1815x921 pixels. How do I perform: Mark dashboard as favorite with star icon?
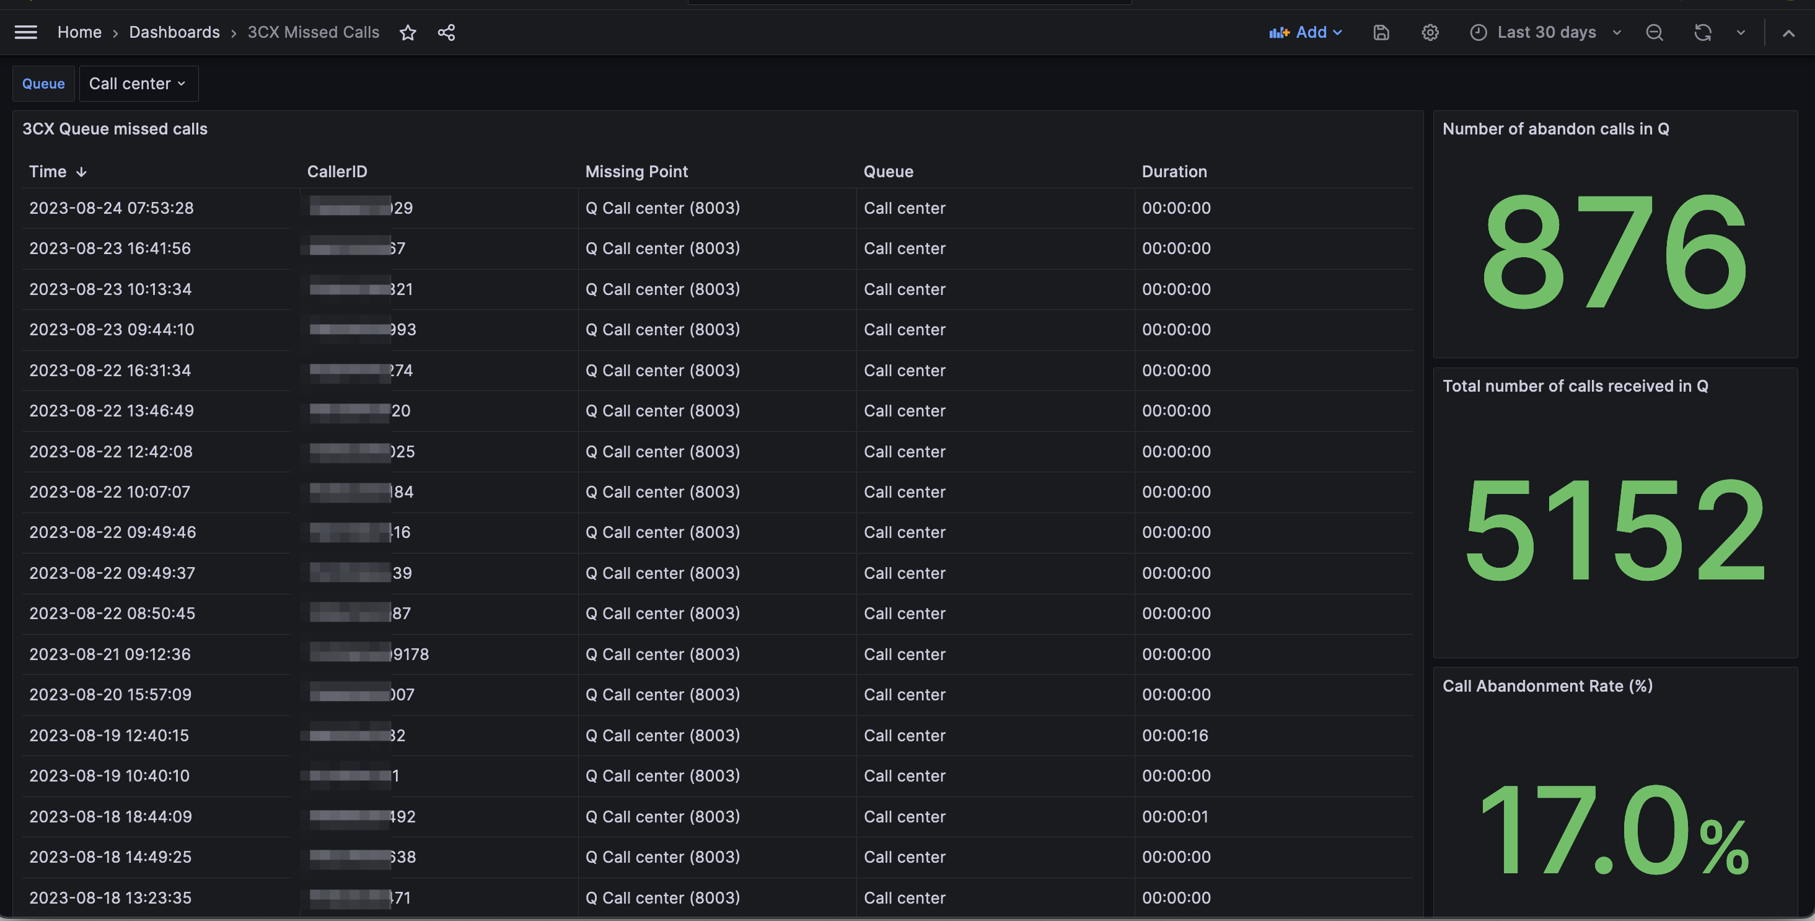click(407, 32)
